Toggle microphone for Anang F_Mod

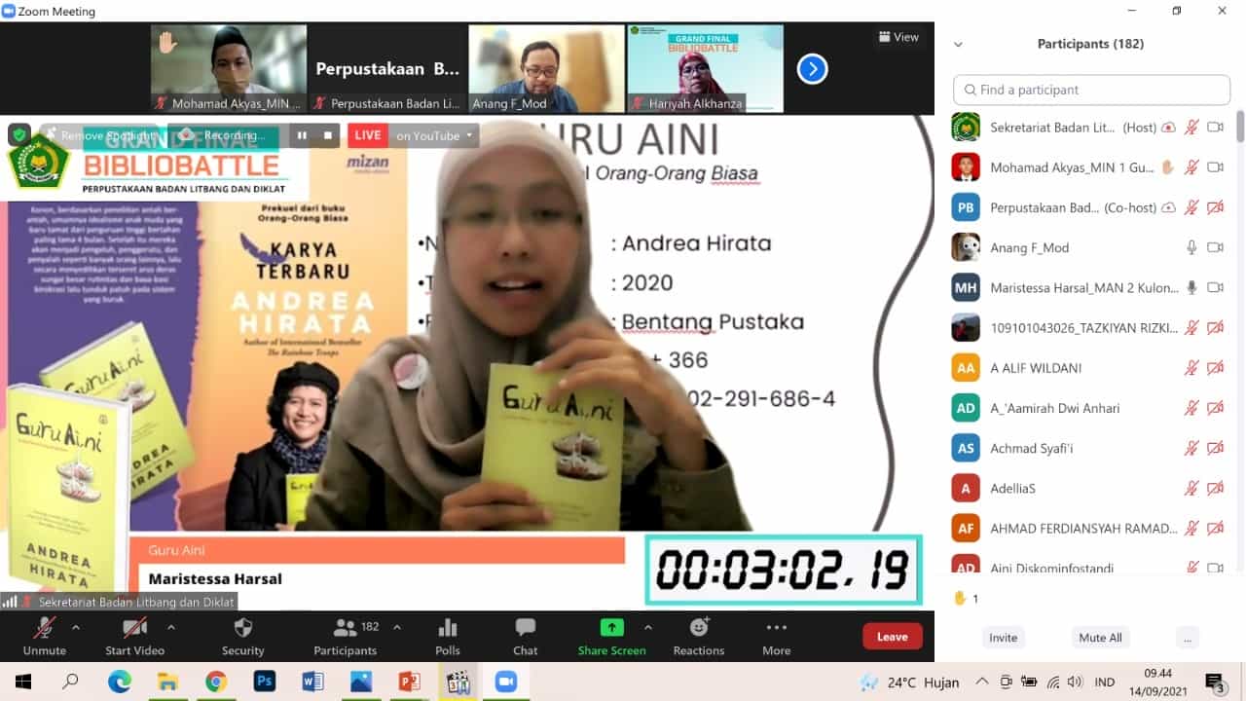(1191, 247)
